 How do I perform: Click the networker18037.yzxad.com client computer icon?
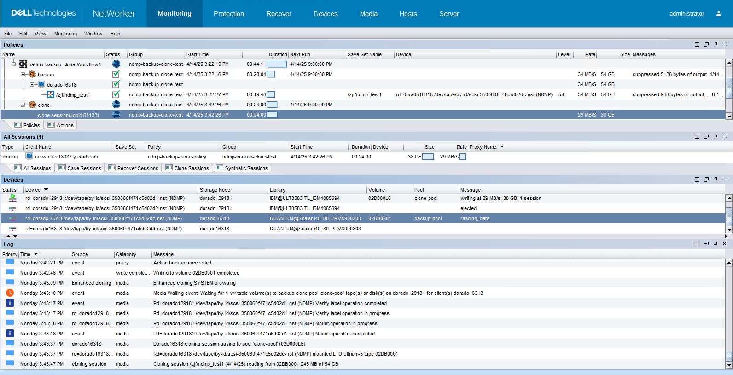tap(29, 157)
